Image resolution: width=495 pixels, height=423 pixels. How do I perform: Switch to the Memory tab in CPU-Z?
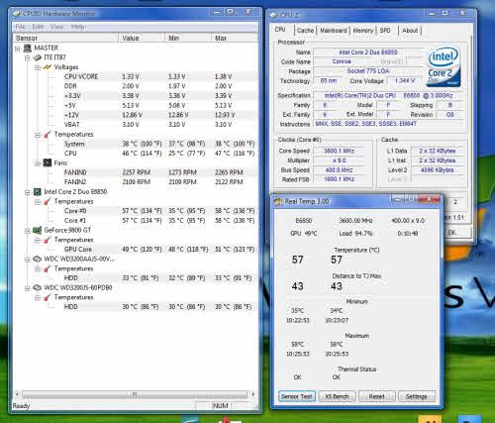(x=363, y=31)
